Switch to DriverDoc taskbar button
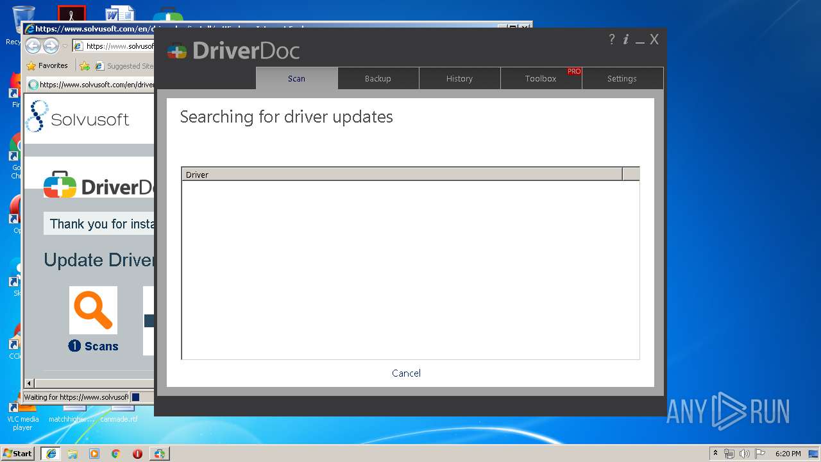The height and width of the screenshot is (462, 821). [x=159, y=454]
